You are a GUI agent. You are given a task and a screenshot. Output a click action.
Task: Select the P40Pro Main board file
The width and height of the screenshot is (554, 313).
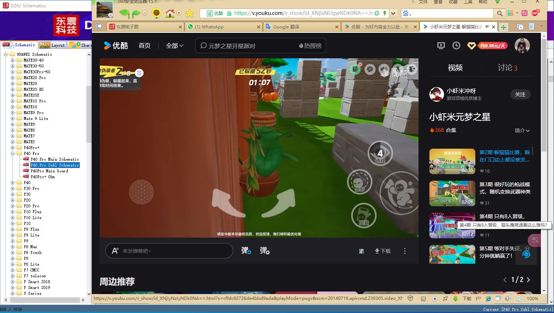(49, 171)
